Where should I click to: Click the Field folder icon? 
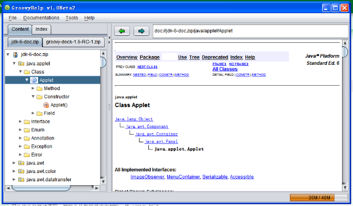tap(39, 113)
